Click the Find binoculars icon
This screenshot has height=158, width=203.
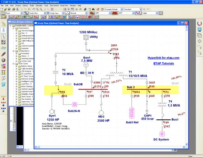click(93, 9)
